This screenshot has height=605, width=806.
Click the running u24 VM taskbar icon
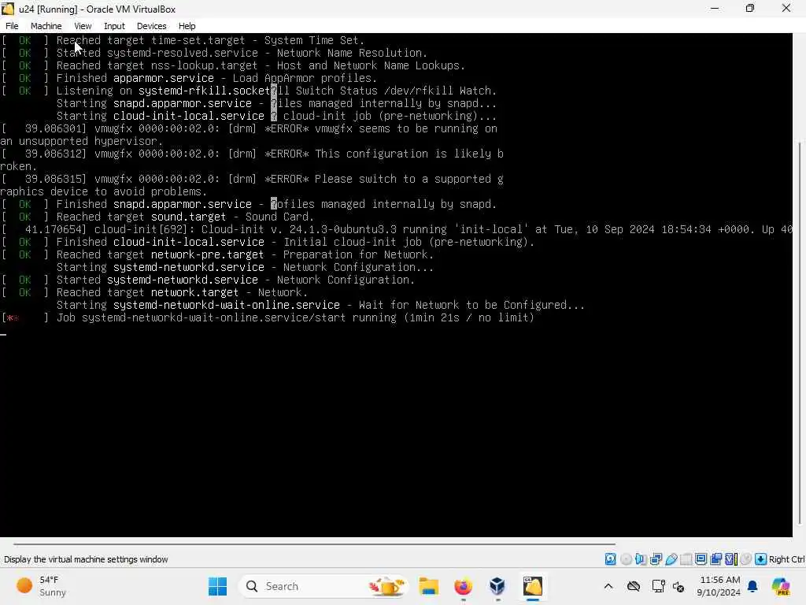coord(533,586)
